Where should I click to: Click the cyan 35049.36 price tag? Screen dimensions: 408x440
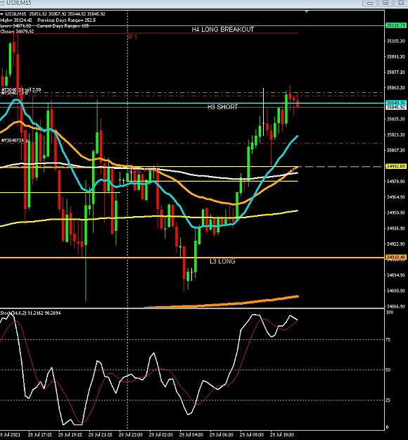coord(396,103)
